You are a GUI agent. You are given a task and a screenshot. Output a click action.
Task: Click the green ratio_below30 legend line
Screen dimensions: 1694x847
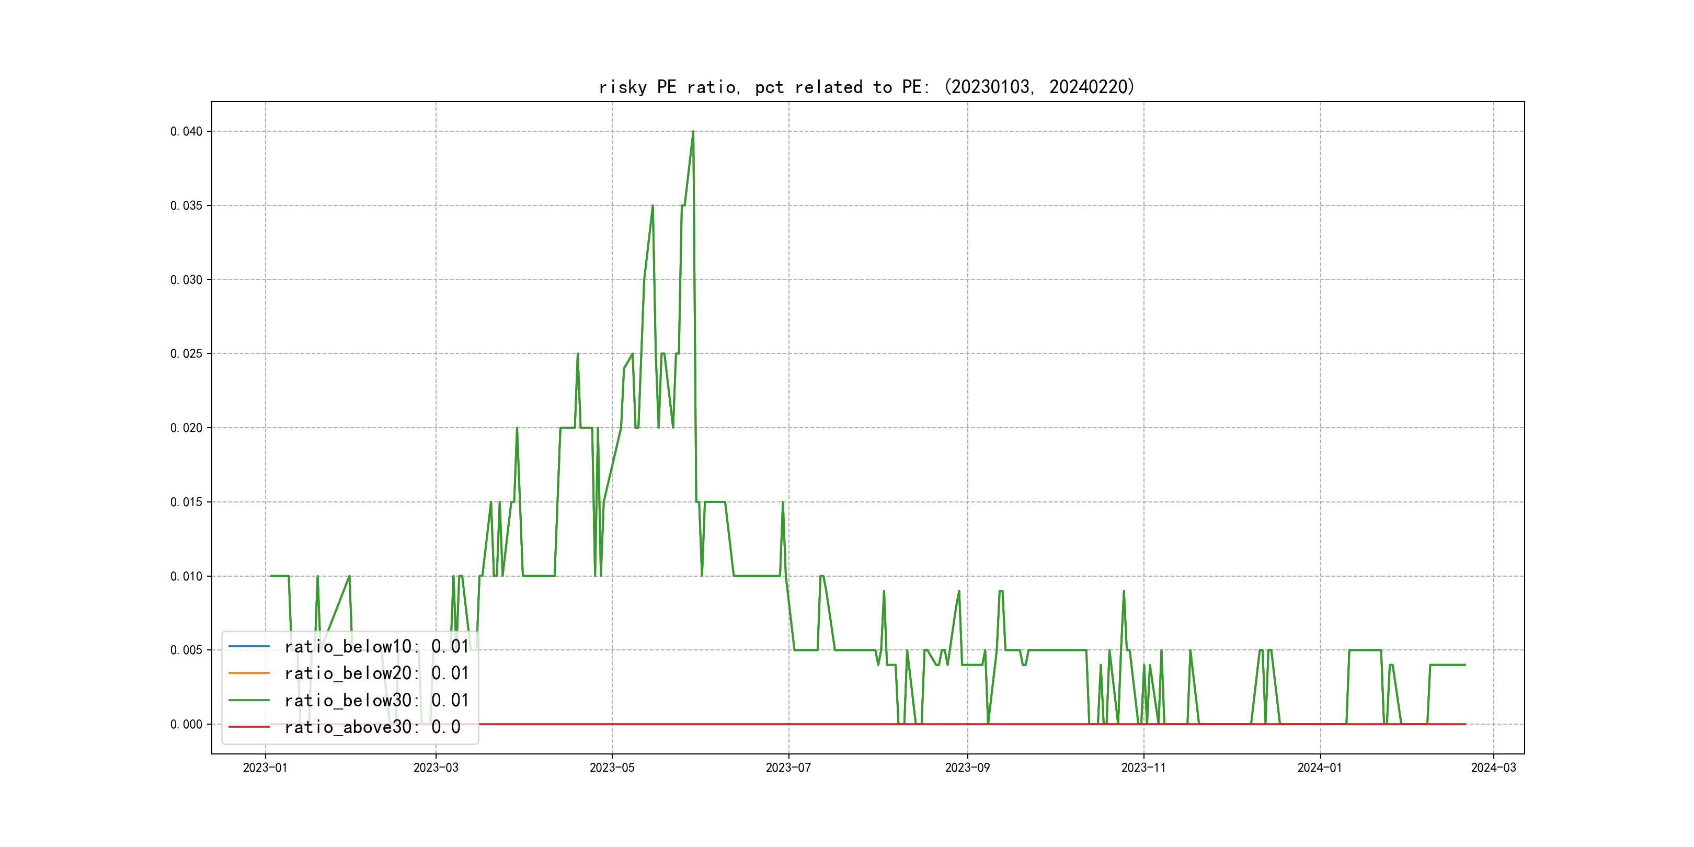[248, 701]
